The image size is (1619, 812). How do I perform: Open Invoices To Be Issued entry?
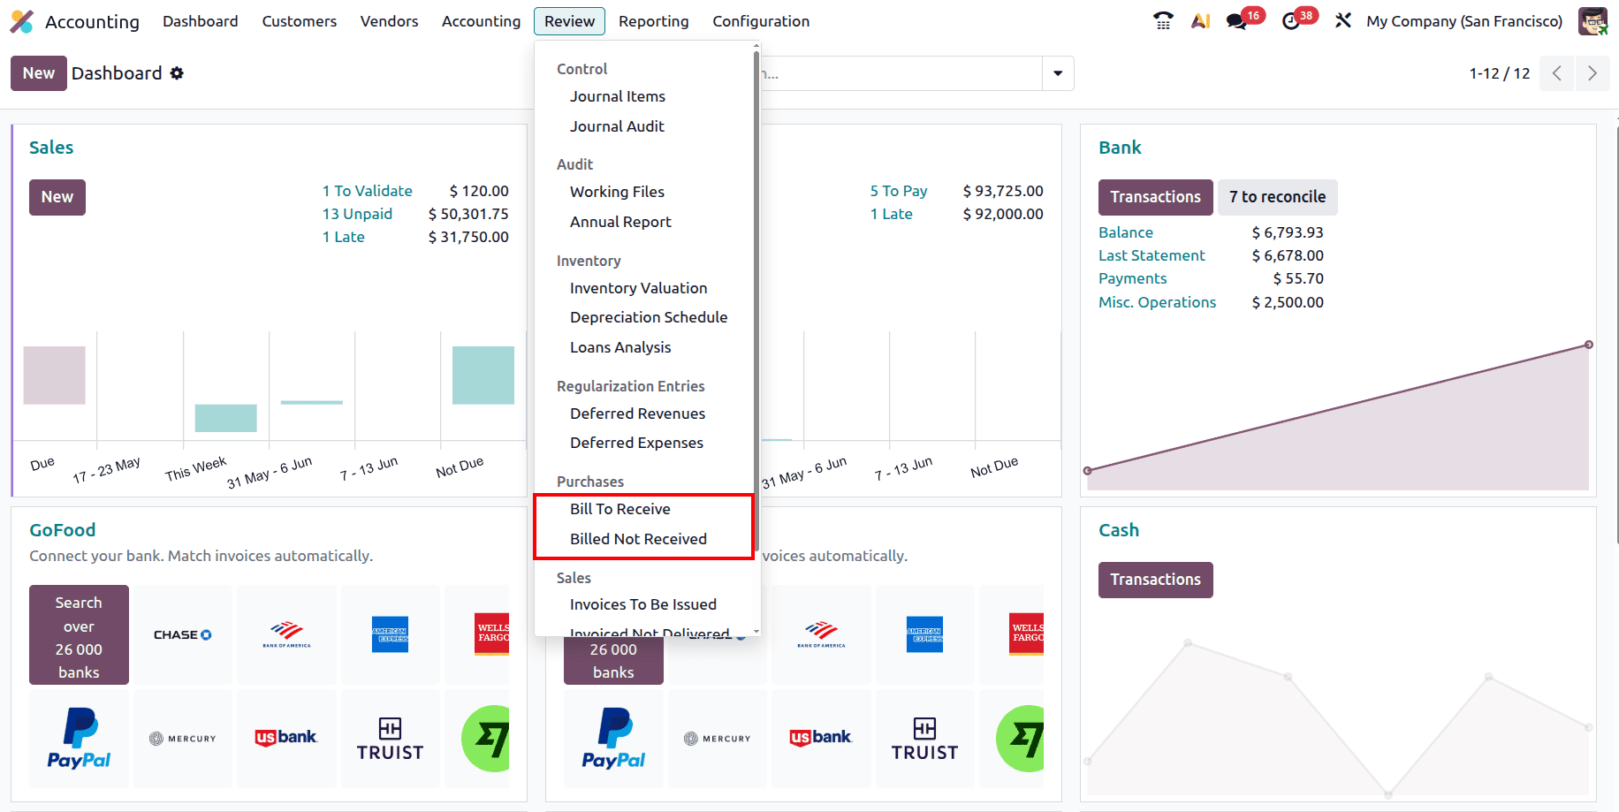(x=644, y=604)
